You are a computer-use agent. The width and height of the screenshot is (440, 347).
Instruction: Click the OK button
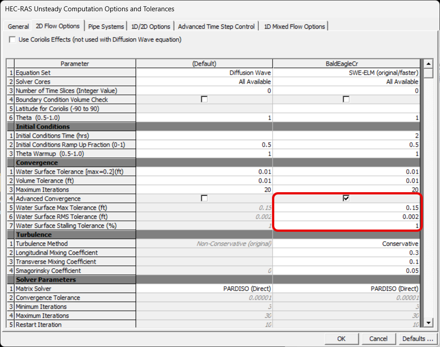(x=341, y=339)
